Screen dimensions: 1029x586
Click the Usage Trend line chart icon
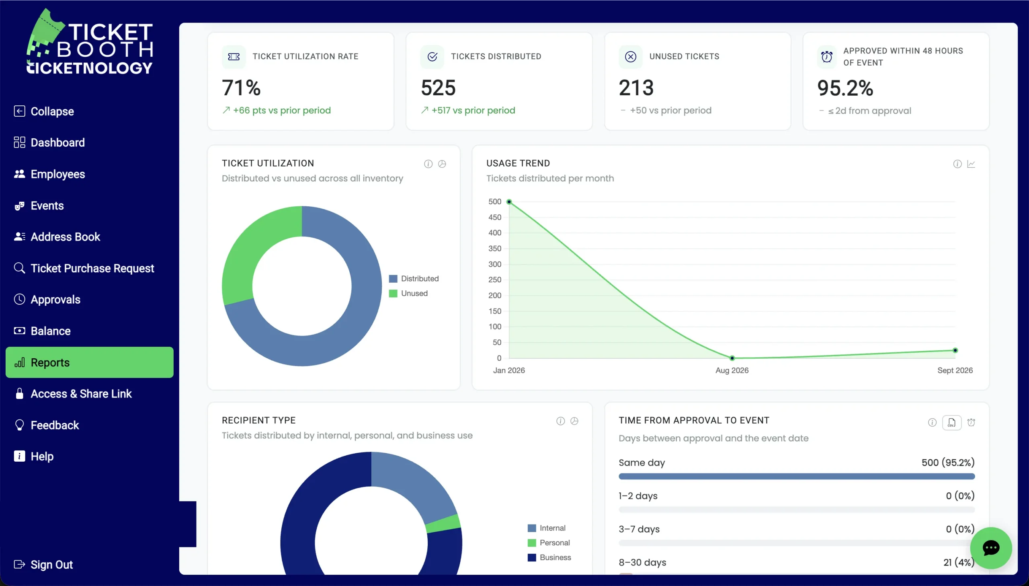pos(971,164)
